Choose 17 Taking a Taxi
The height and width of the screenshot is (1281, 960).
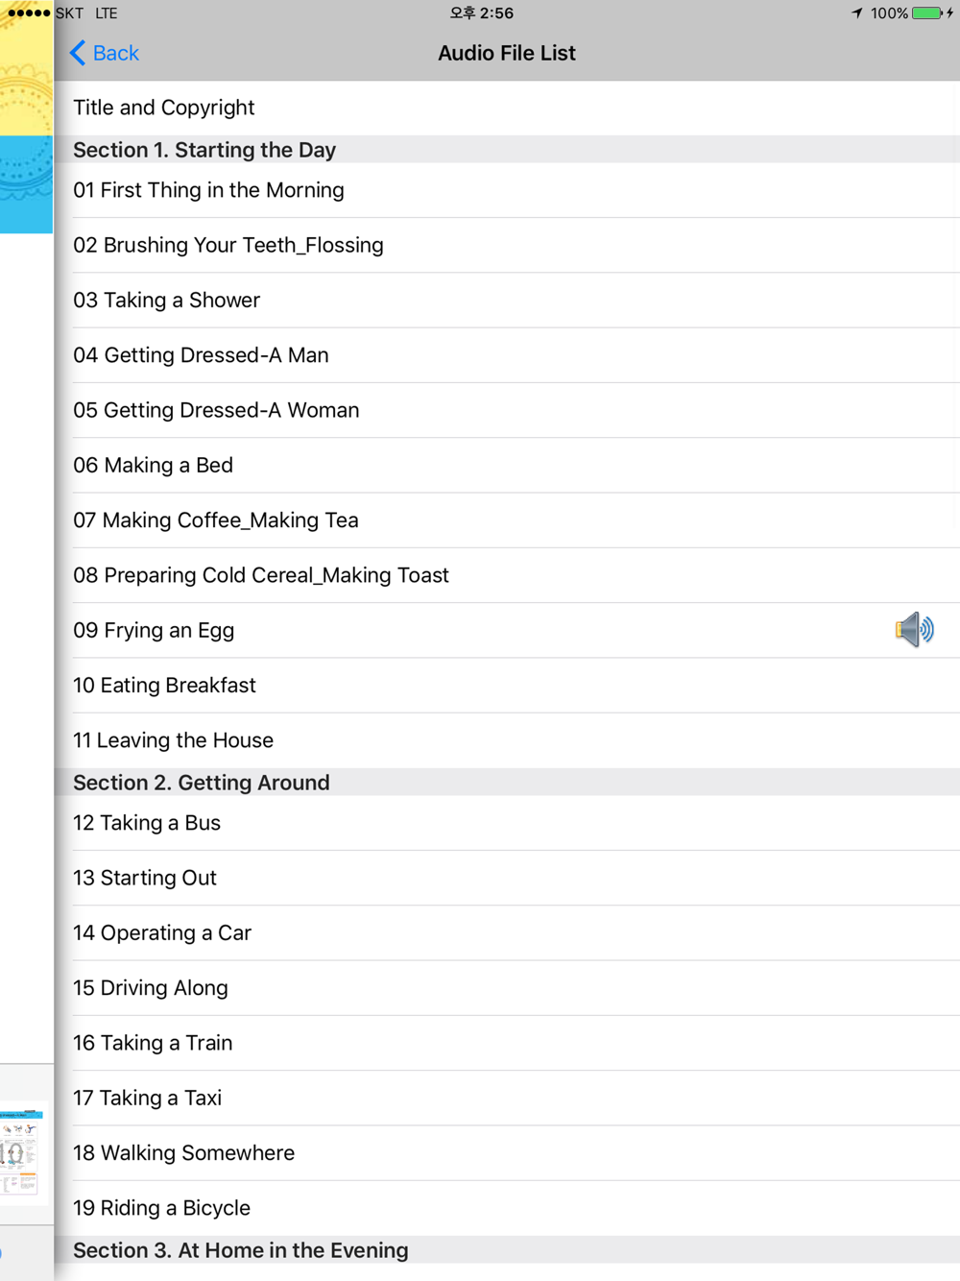coord(507,1098)
